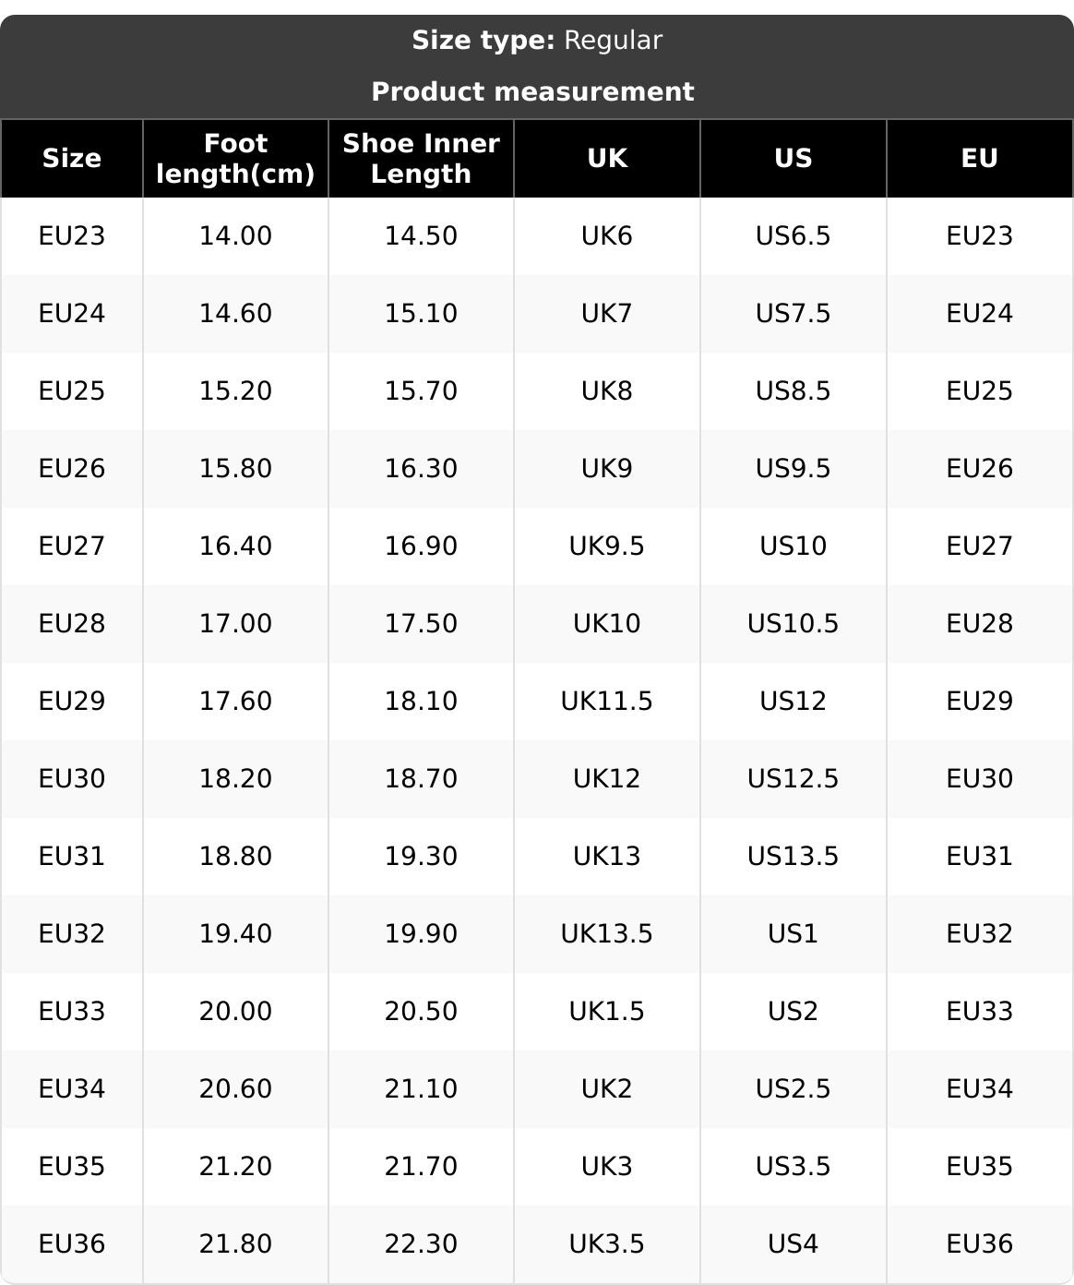This screenshot has height=1285, width=1074.
Task: Select EU36 in the rightmost EU column
Action: tap(979, 1244)
